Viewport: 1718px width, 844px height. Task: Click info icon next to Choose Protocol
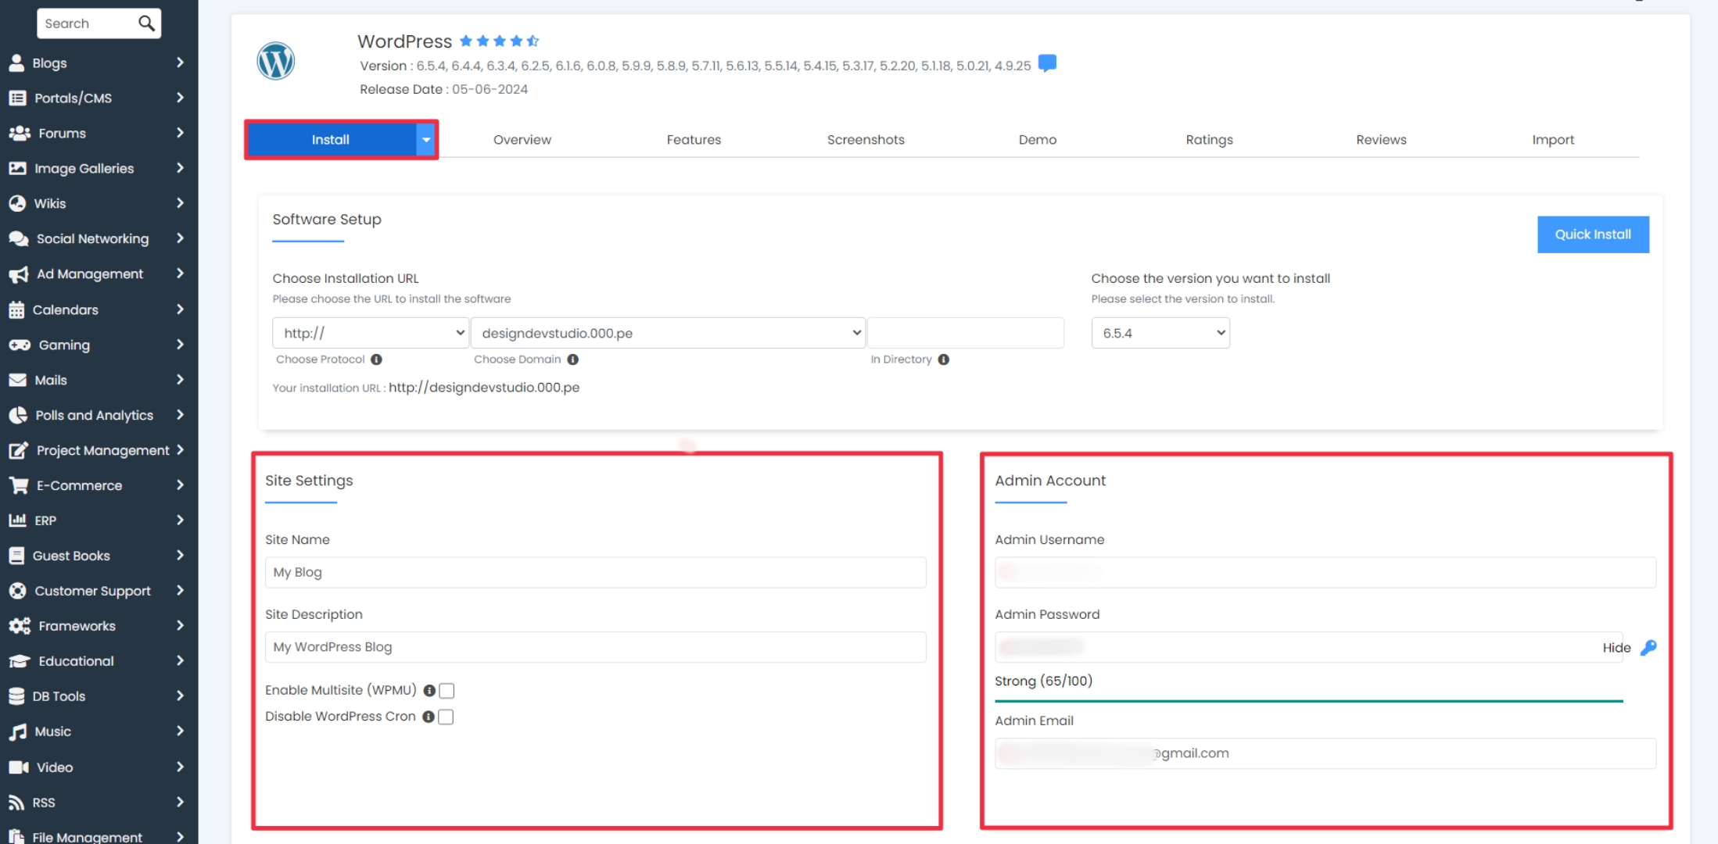click(376, 359)
